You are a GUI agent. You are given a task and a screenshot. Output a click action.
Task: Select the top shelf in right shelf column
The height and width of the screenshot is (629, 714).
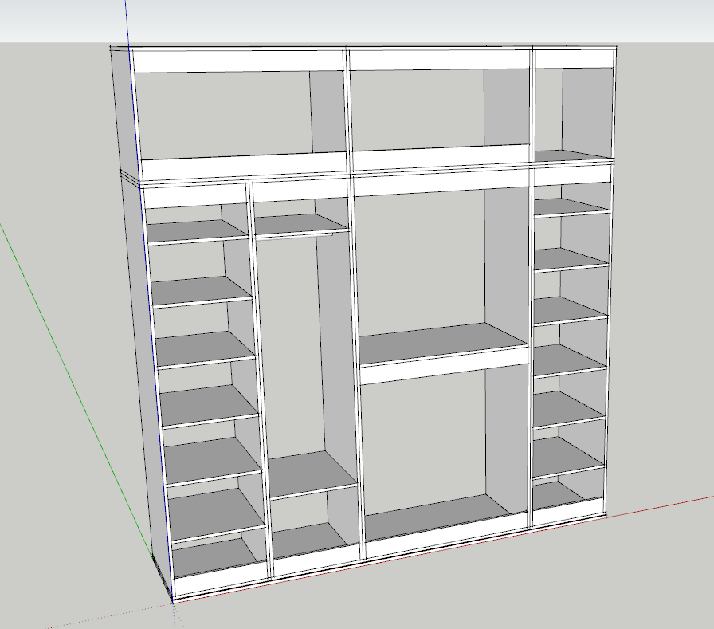coord(571,206)
